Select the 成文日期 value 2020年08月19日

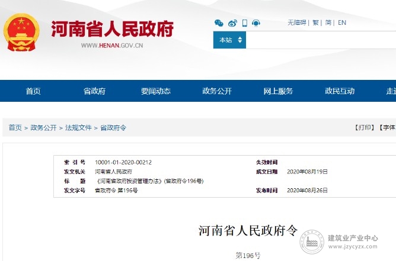307,172
